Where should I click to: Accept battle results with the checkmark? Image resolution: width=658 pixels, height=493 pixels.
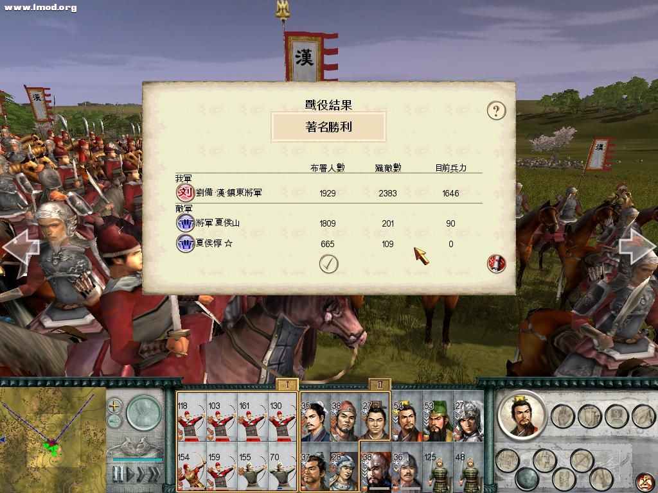[x=328, y=264]
